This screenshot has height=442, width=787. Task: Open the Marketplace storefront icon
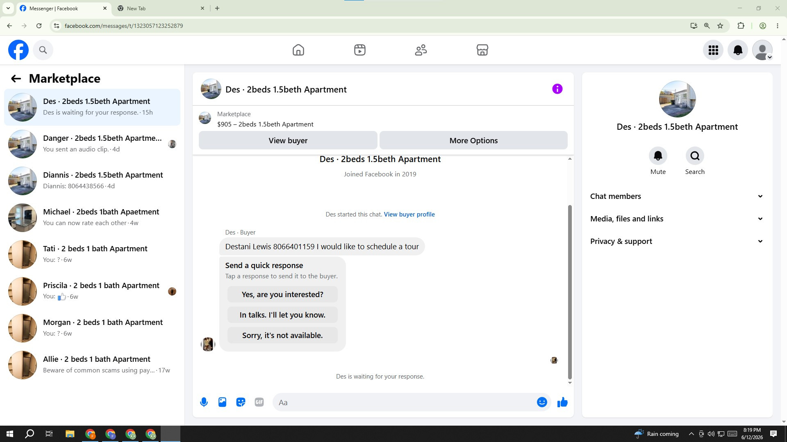tap(482, 50)
